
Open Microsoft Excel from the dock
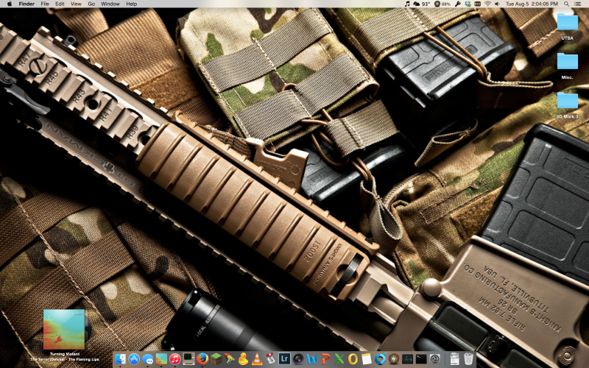pos(339,359)
